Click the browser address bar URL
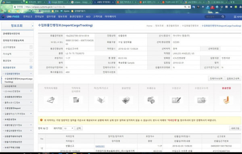The height and width of the screenshot is (154, 242). tap(45, 7)
